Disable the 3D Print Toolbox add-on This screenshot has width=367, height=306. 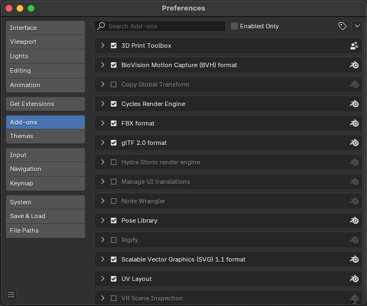[x=114, y=46]
